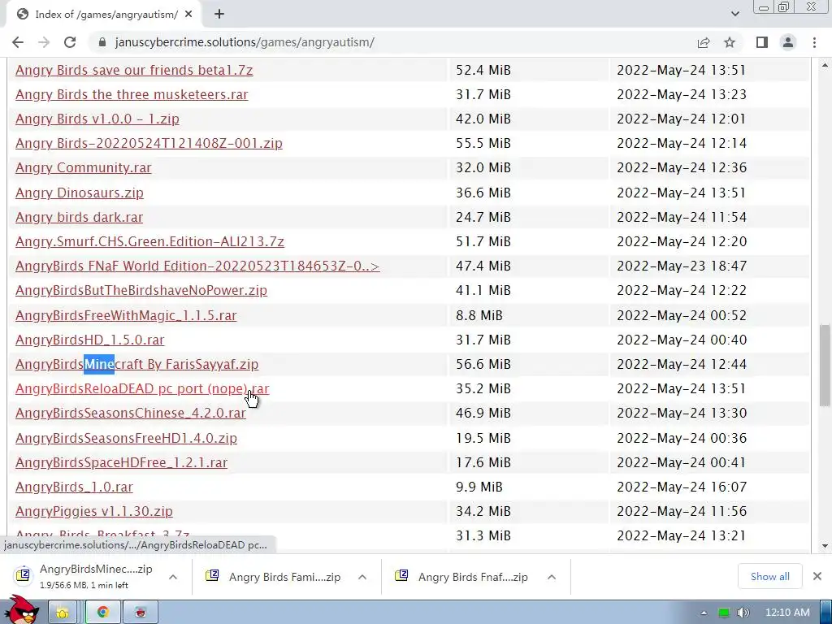
Task: Open a new browser tab
Action: tap(219, 15)
